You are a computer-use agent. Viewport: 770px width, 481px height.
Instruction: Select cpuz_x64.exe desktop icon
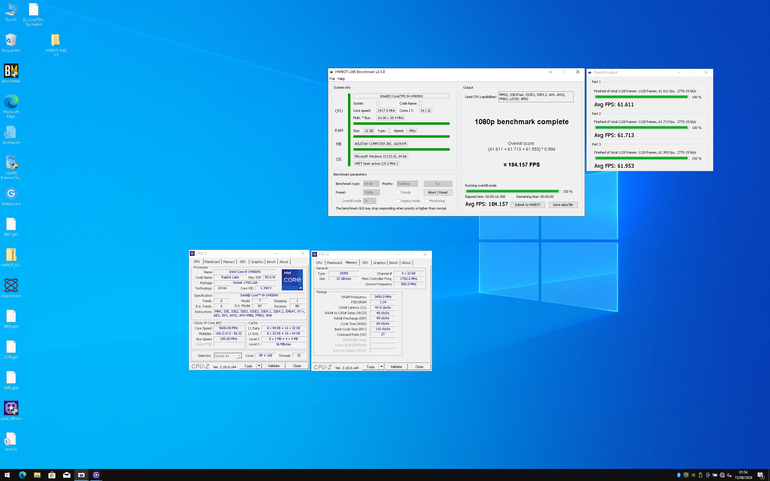tap(11, 411)
